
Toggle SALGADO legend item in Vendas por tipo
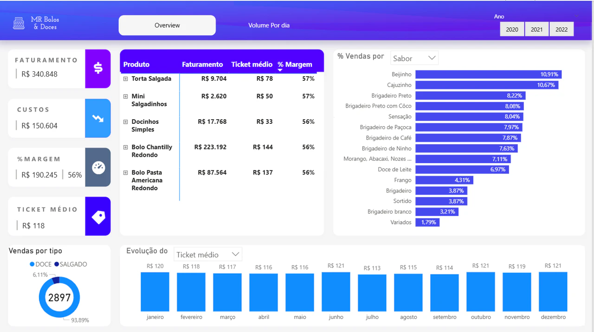[x=71, y=264]
